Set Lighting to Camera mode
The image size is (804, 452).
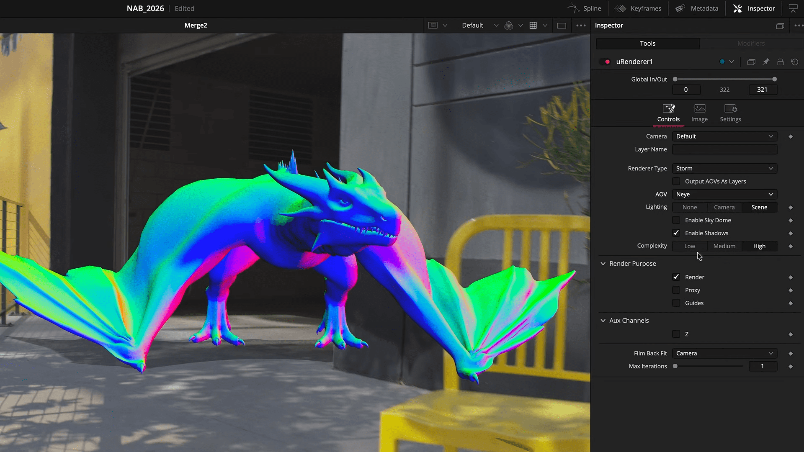point(724,207)
